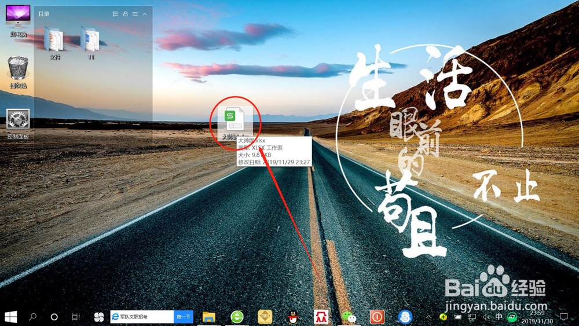Screen dimensions: 579x326
Task: Switch input method 中 indicator
Action: coord(499,317)
